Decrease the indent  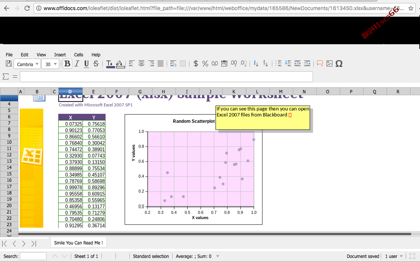(307, 64)
